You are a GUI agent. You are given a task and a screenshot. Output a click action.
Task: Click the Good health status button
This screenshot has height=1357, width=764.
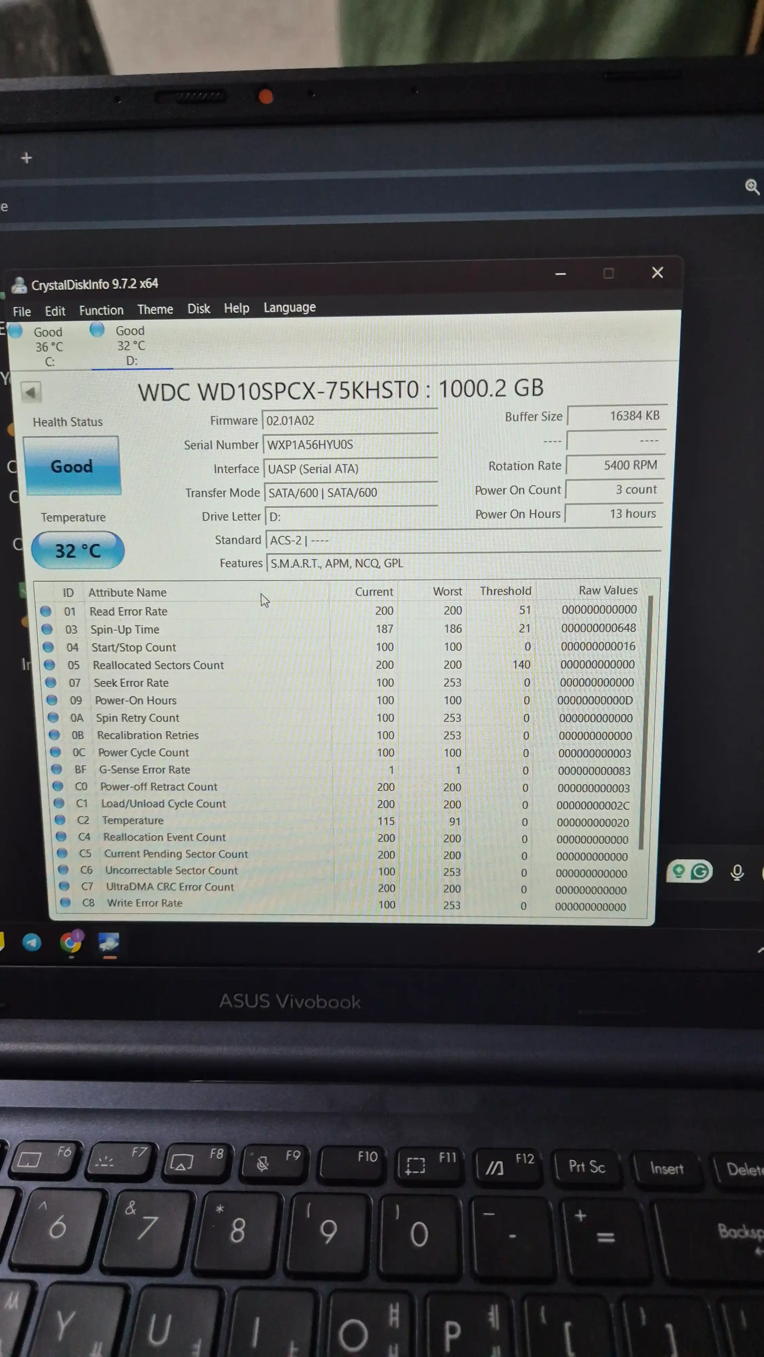(x=72, y=466)
